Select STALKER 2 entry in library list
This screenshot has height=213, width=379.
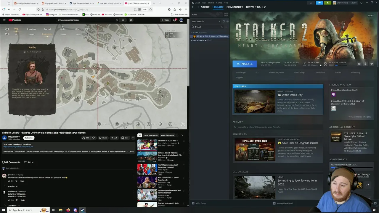(210, 36)
